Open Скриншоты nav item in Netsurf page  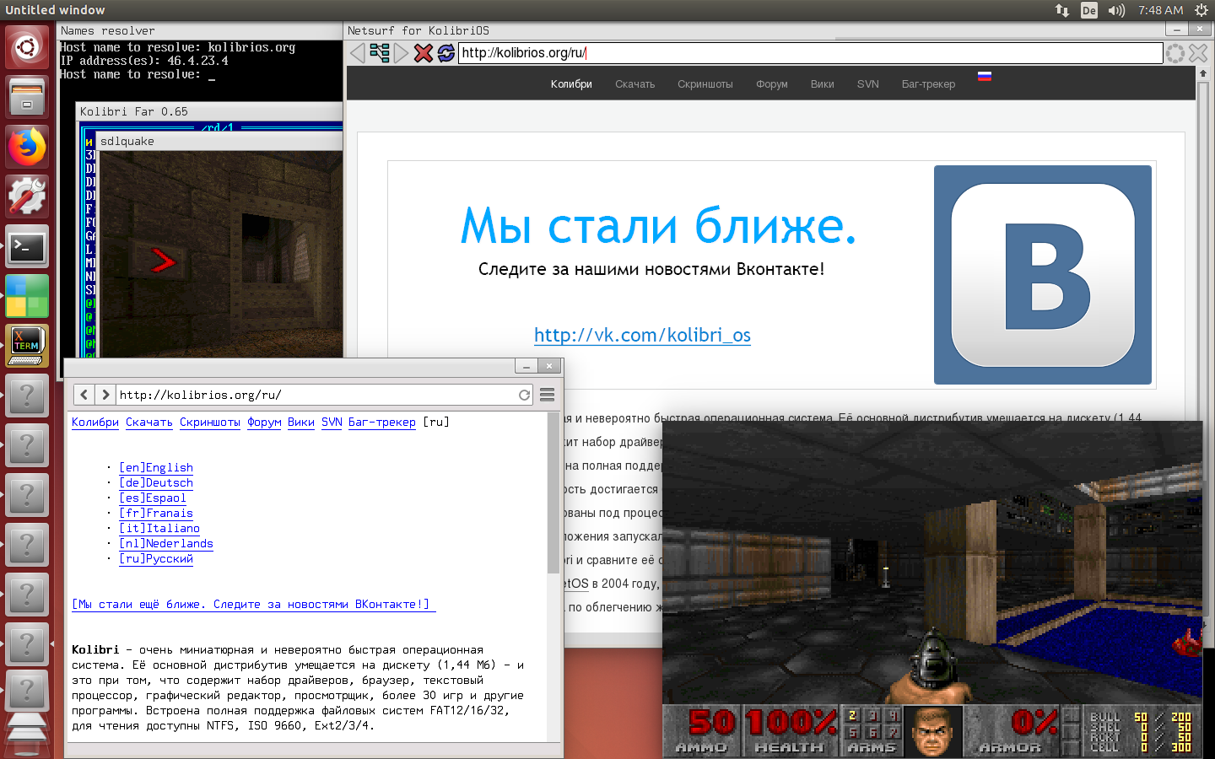coord(705,84)
